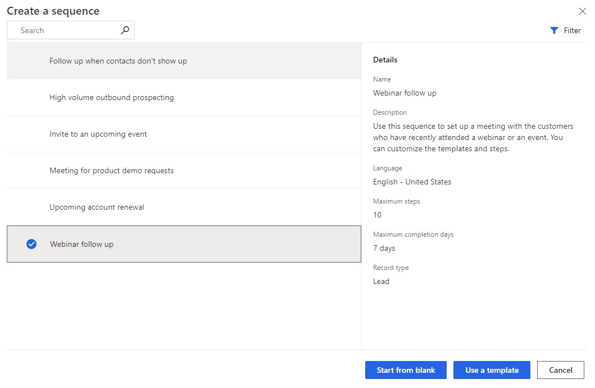The height and width of the screenshot is (388, 595).
Task: Select the Invite to an upcoming event template
Action: [x=98, y=134]
